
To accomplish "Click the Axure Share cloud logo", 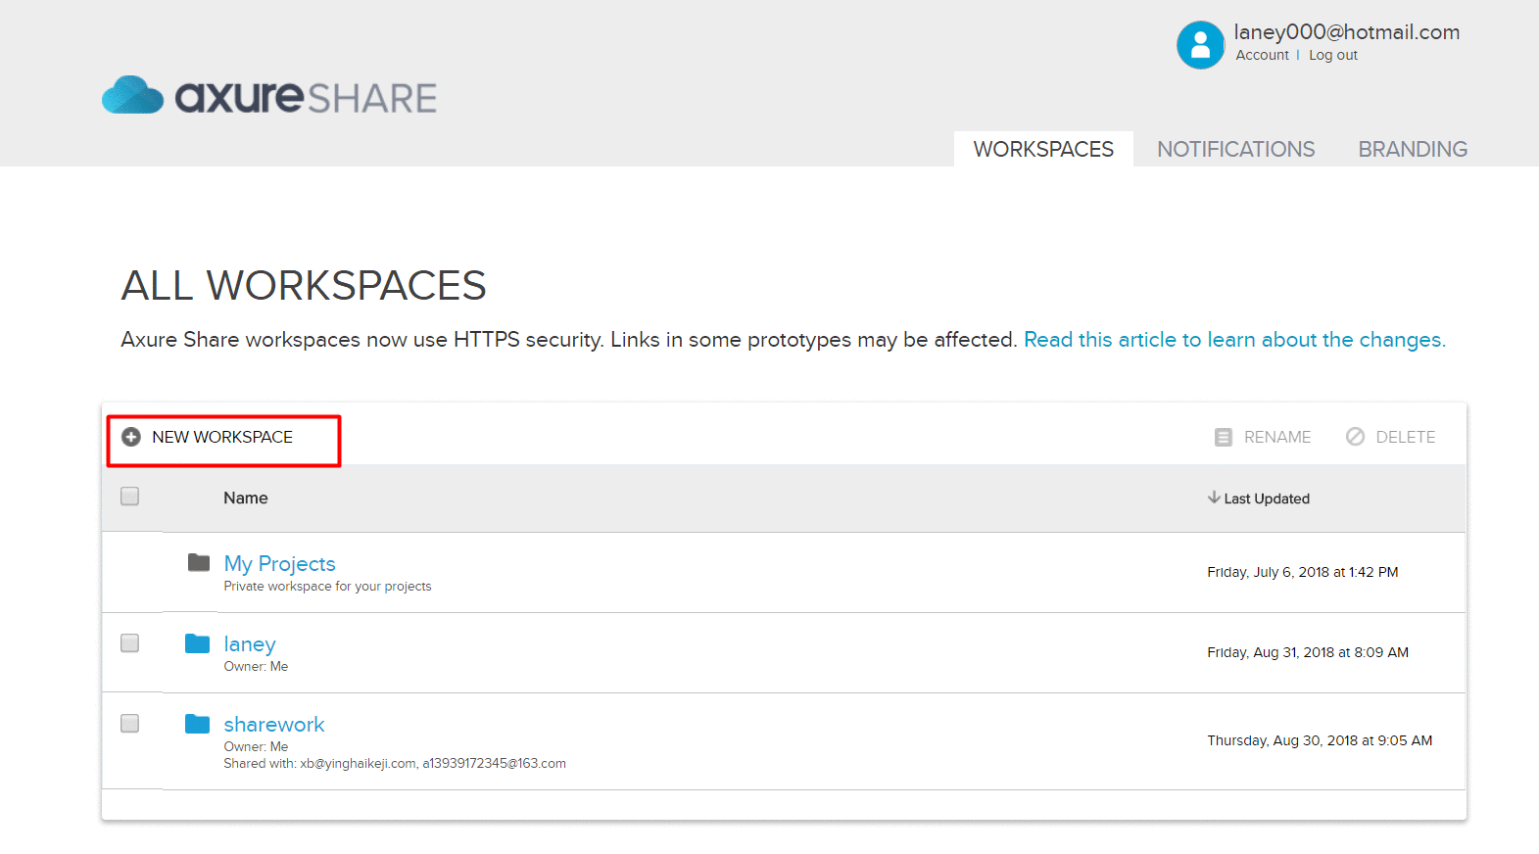I will [x=132, y=95].
